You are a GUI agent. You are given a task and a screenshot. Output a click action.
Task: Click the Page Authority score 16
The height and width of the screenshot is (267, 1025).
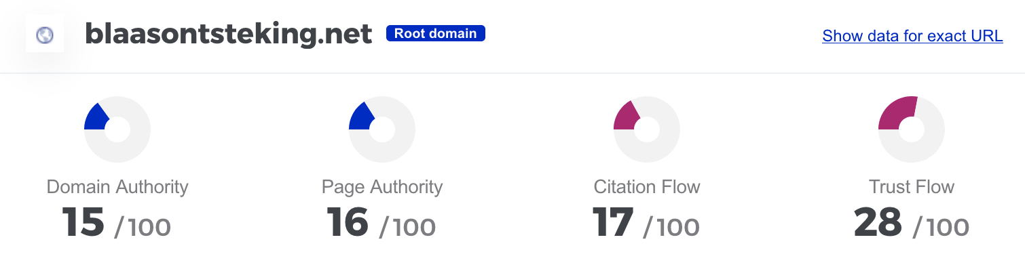348,222
